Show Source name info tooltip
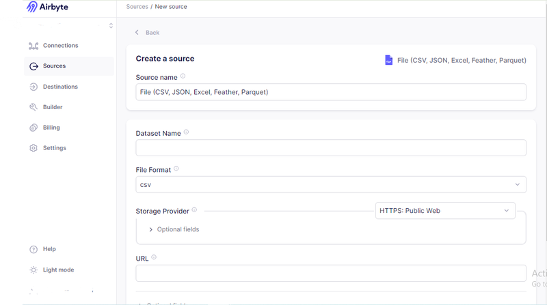Image resolution: width=547 pixels, height=305 pixels. pos(183,76)
